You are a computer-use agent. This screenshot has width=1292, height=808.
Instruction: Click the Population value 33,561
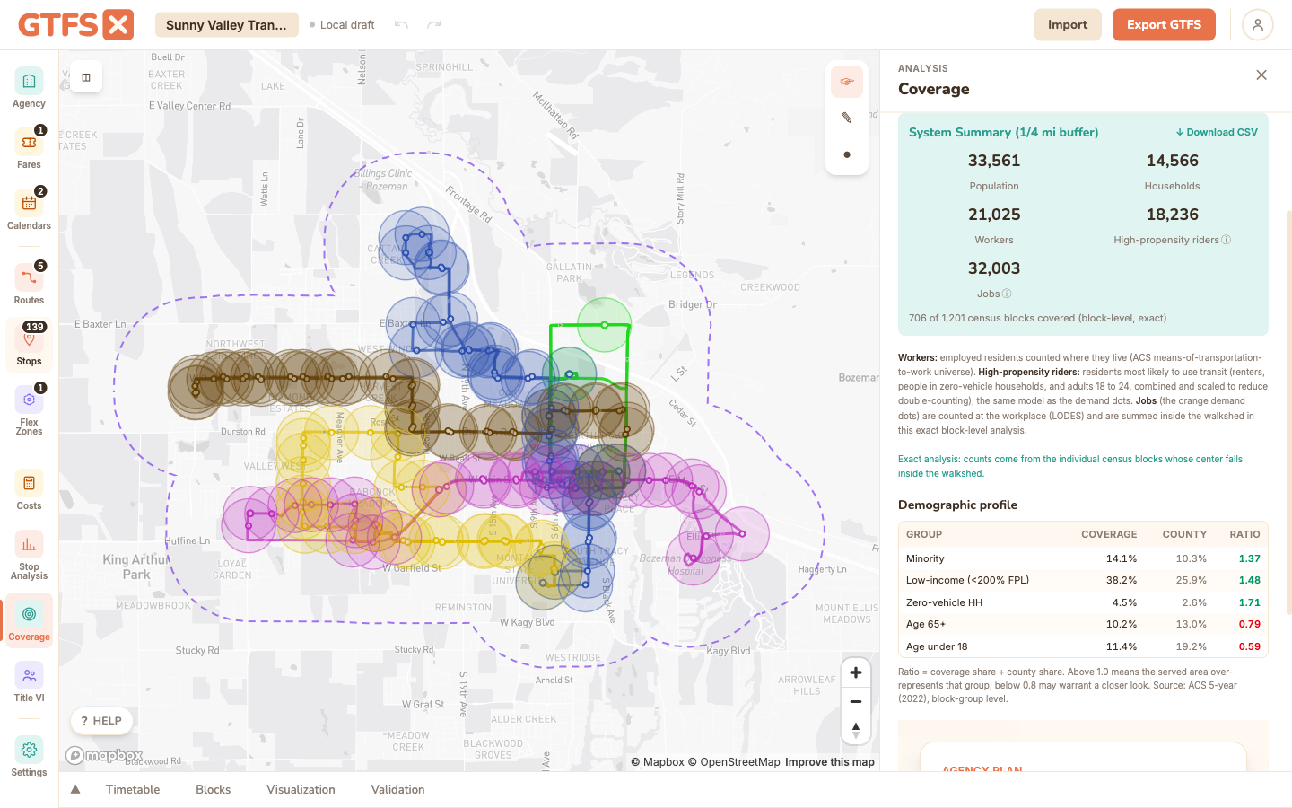point(994,161)
